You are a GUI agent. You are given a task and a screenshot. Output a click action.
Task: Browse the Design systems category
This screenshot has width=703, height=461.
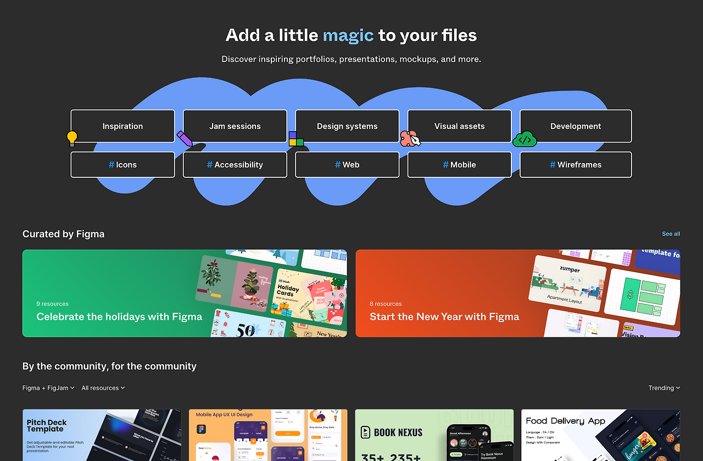click(347, 126)
